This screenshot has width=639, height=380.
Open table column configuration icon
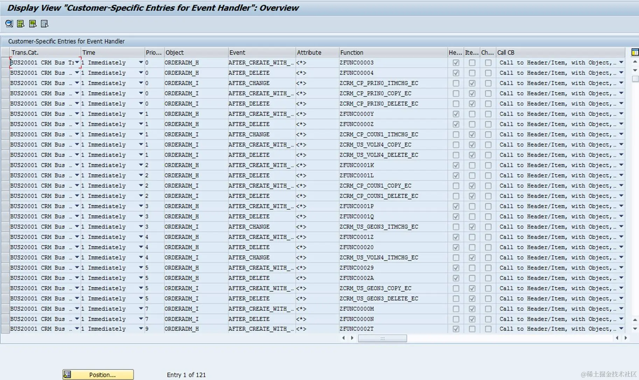tap(635, 52)
